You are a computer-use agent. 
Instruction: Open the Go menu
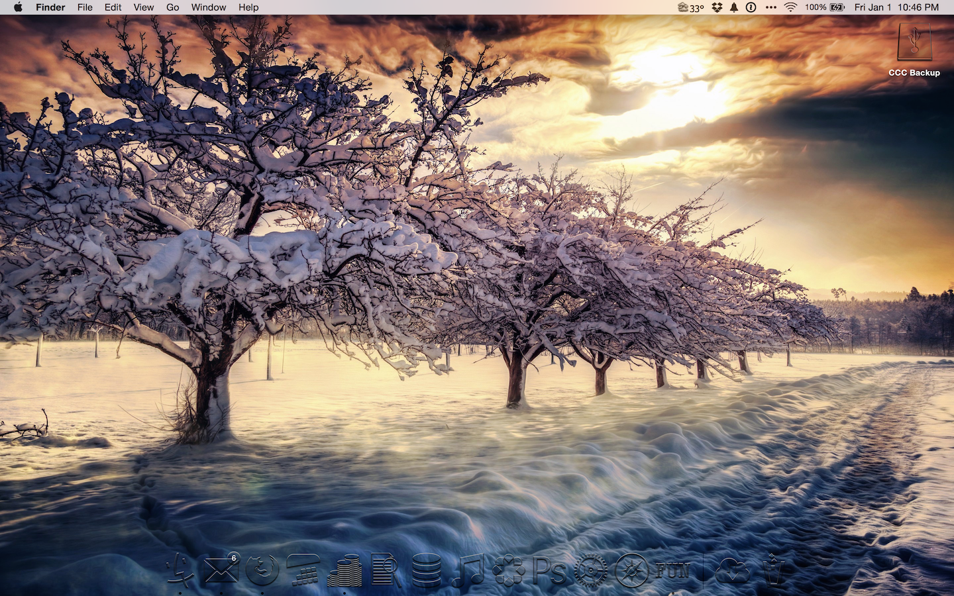(x=173, y=7)
